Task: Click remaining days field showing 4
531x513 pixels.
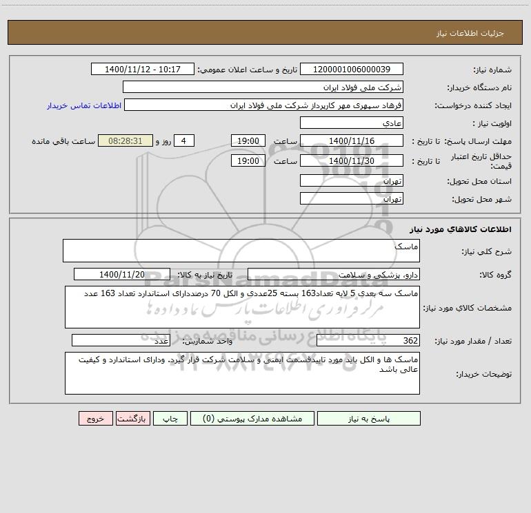Action: pos(184,140)
